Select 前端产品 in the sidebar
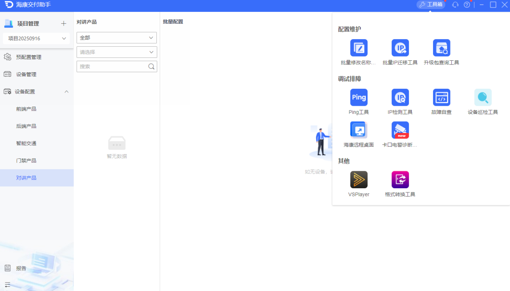This screenshot has width=510, height=291. pos(26,109)
